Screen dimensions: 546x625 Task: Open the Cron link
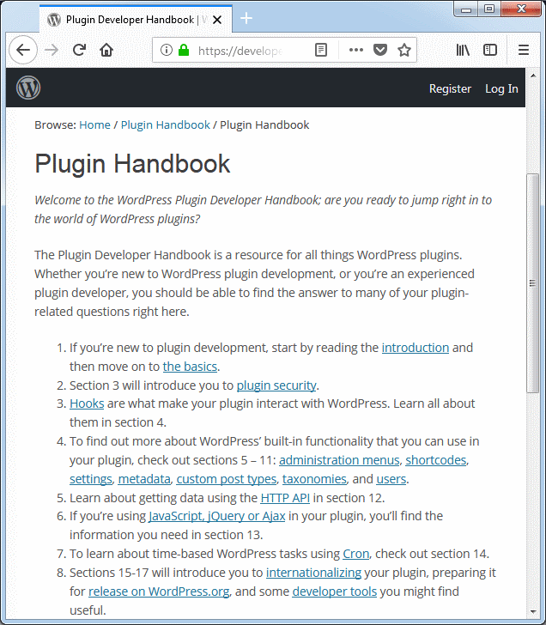(356, 554)
